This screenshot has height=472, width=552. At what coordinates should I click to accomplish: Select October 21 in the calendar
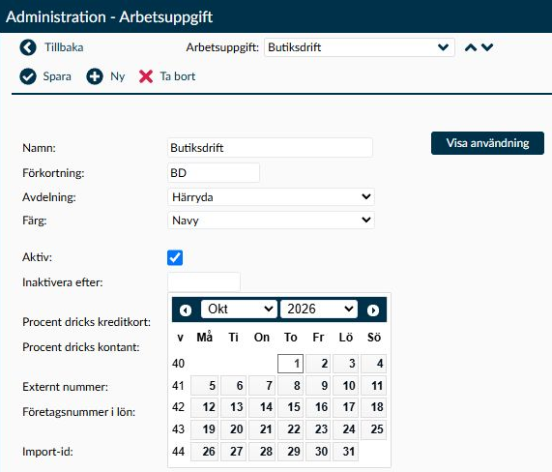pos(262,429)
